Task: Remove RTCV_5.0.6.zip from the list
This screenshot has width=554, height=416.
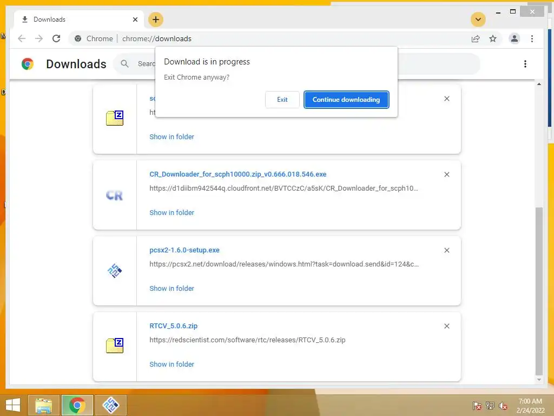Action: (x=446, y=326)
